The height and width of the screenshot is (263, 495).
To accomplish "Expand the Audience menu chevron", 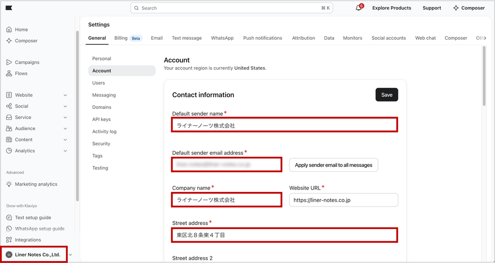I will click(x=65, y=129).
